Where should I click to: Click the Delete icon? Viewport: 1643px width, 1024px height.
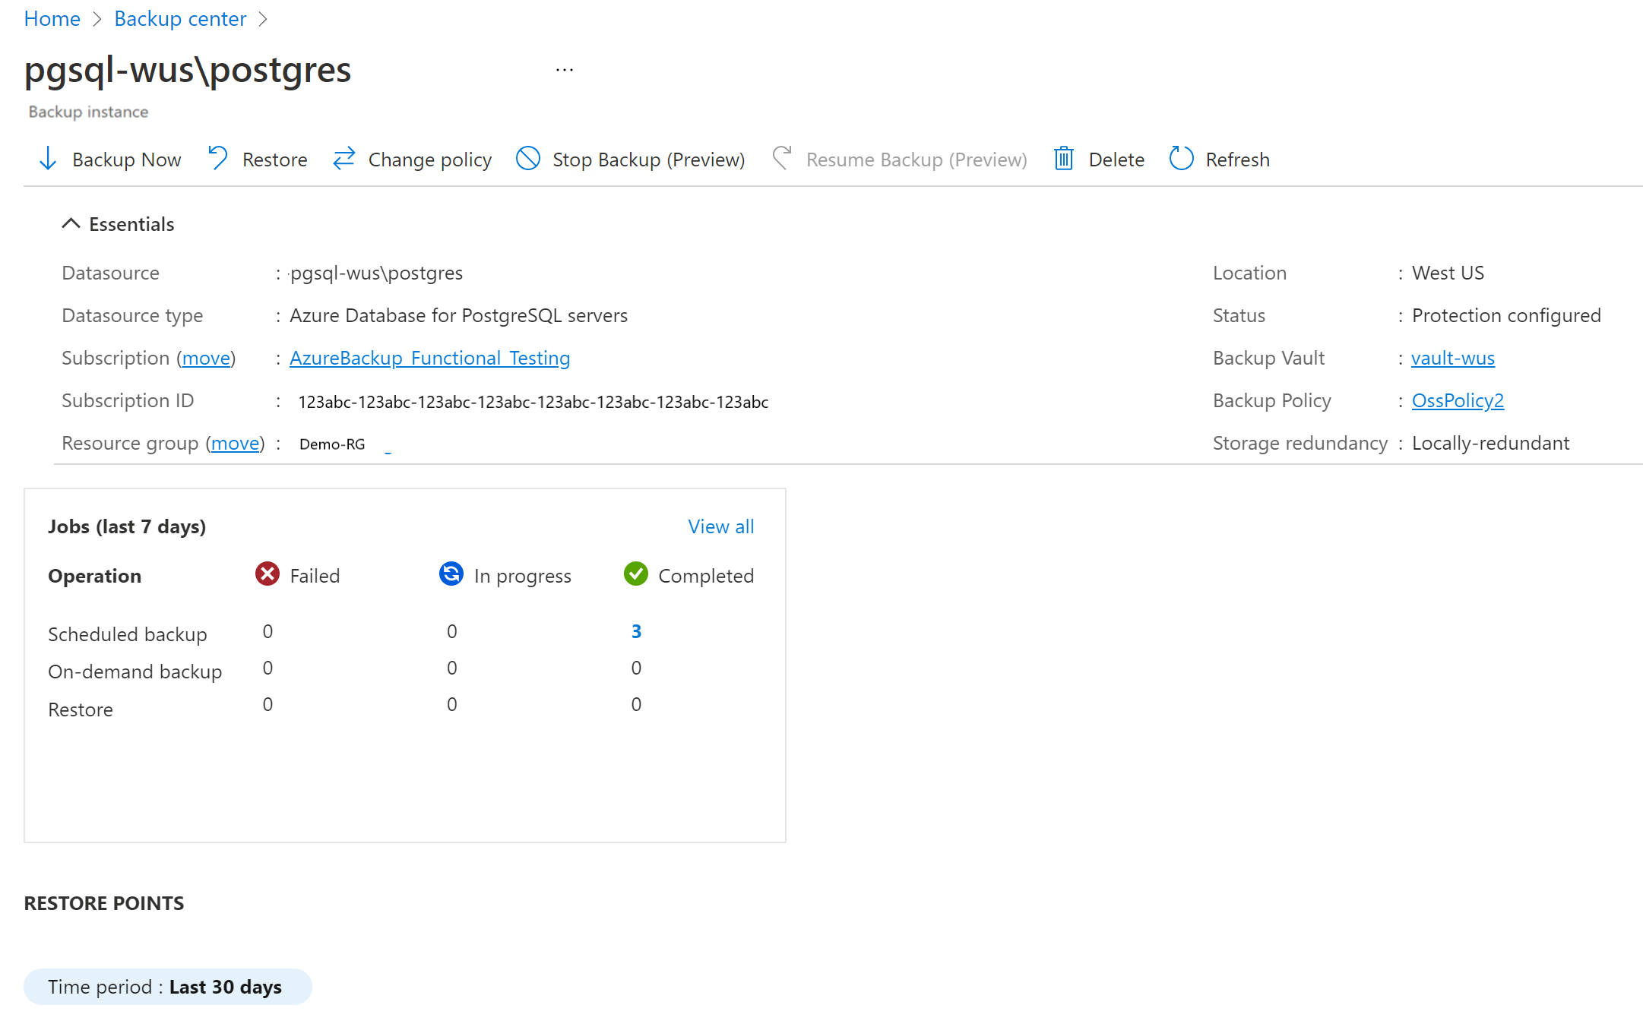[1063, 160]
